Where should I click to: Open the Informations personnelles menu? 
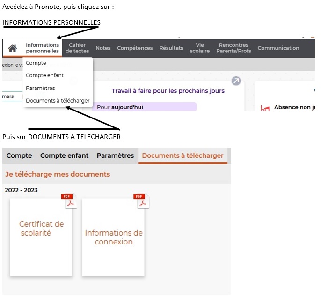[43, 48]
